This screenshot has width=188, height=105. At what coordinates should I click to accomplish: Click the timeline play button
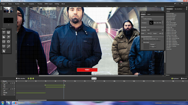coord(31,78)
